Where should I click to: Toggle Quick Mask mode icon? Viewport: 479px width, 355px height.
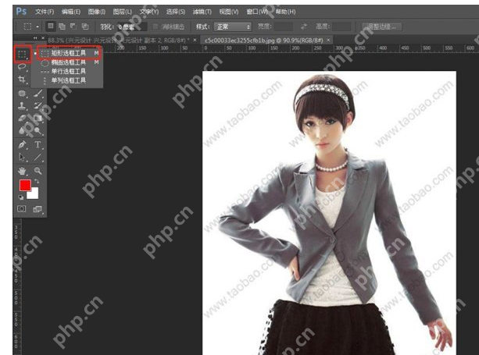(22, 209)
